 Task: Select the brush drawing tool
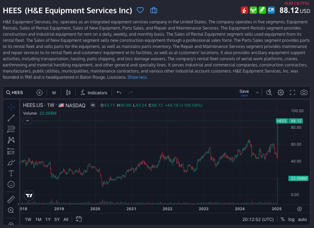(11, 162)
